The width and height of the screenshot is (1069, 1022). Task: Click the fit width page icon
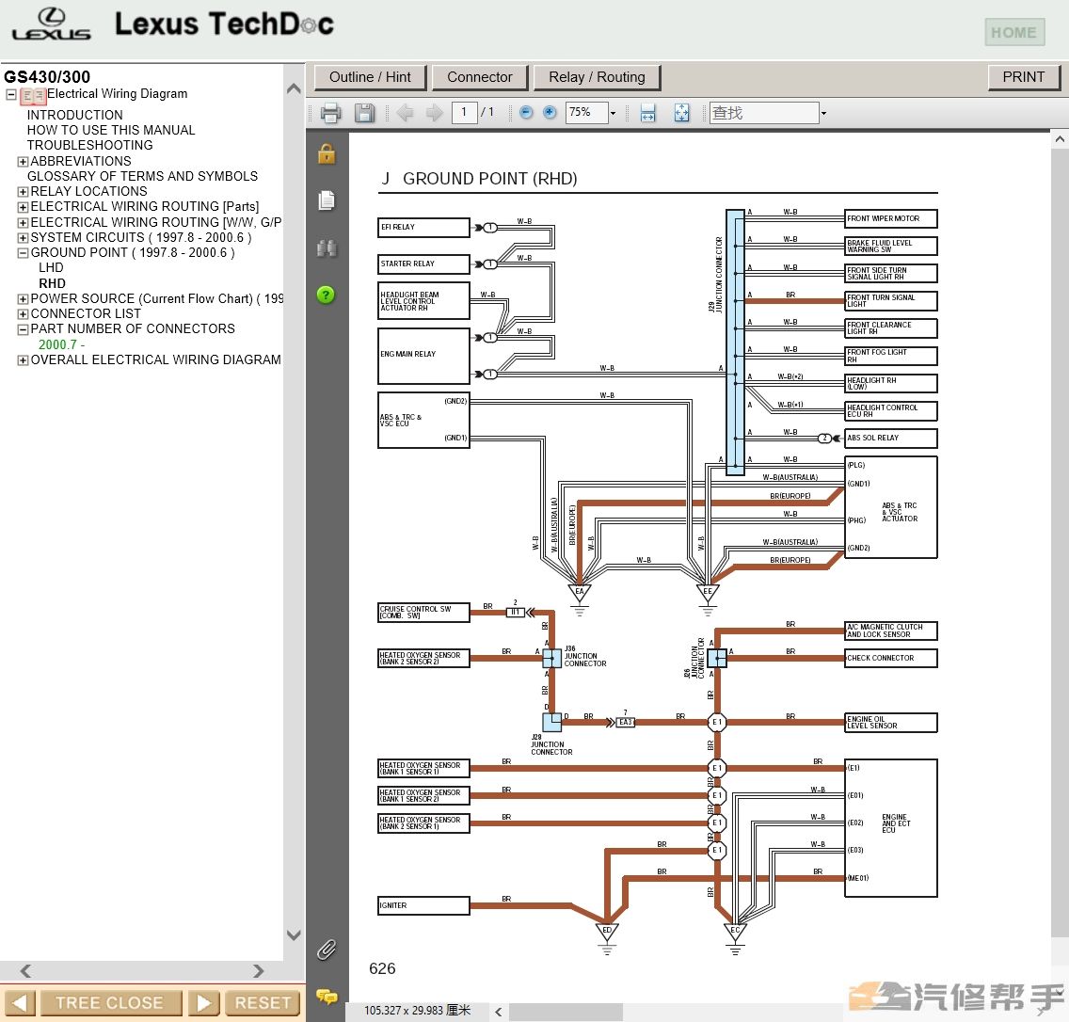647,113
